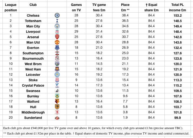Select the Crystal Palace name cell

coord(33,85)
